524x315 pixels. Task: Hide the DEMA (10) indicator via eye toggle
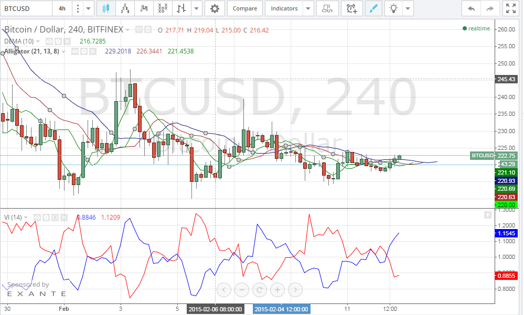(x=49, y=41)
